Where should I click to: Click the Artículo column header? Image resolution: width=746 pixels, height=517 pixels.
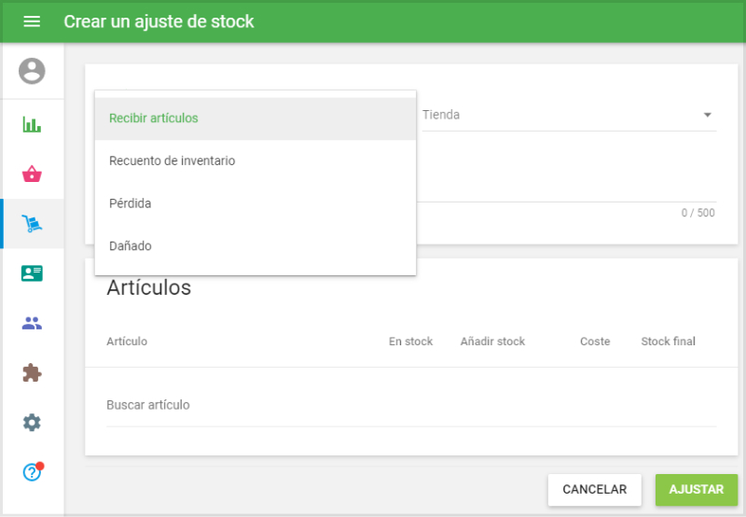pyautogui.click(x=127, y=342)
